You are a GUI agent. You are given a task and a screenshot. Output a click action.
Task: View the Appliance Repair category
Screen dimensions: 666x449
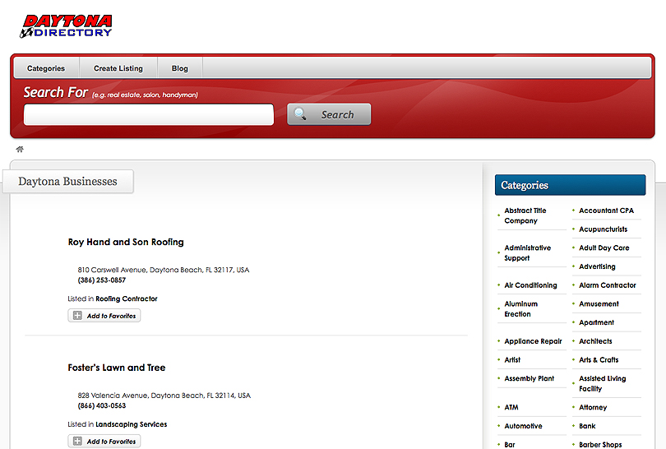533,341
